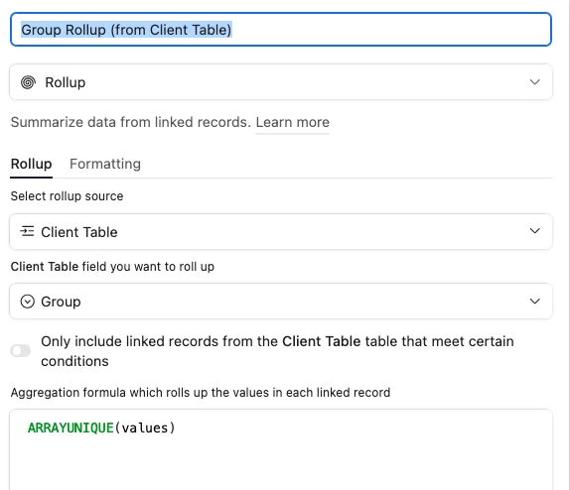Click the Group single select icon
The width and height of the screenshot is (570, 490).
pyautogui.click(x=27, y=302)
